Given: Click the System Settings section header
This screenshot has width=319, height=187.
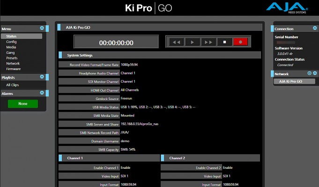Looking at the screenshot, I should [x=160, y=55].
